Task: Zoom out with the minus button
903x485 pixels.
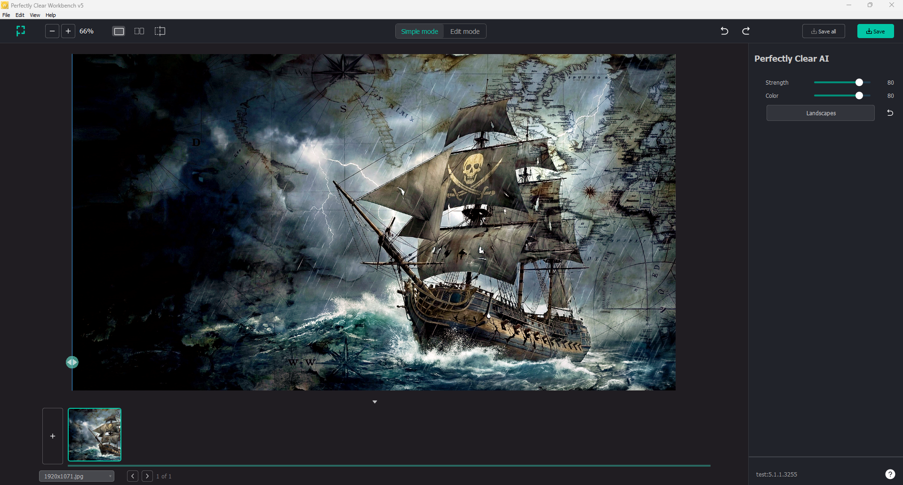Action: point(52,31)
